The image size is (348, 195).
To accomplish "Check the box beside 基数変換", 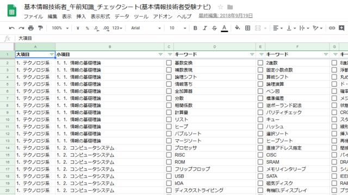I will tap(169, 63).
